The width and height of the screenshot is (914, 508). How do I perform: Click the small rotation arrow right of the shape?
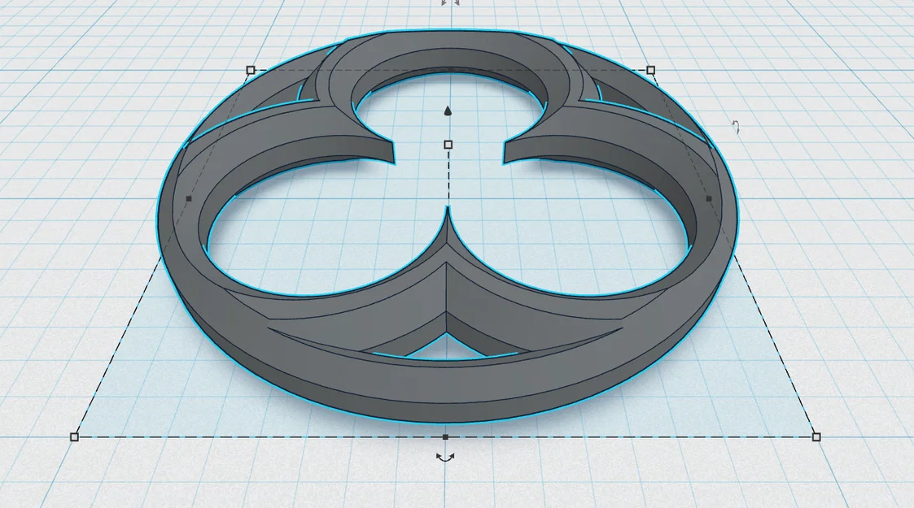[737, 127]
